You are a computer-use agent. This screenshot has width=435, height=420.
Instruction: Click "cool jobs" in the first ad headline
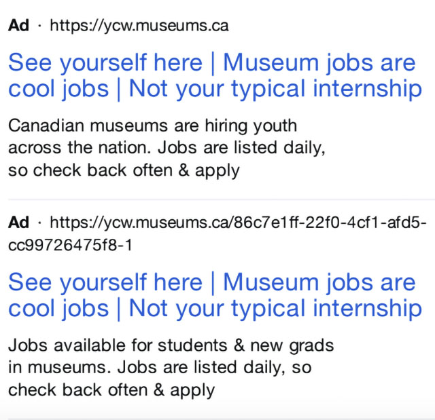coord(58,89)
